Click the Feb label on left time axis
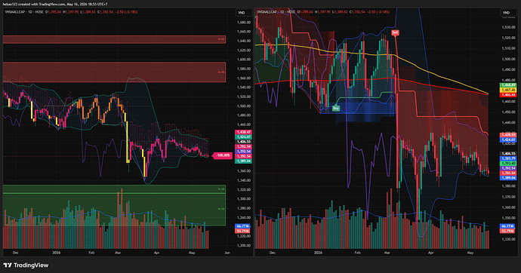The width and height of the screenshot is (521, 273). click(x=91, y=253)
